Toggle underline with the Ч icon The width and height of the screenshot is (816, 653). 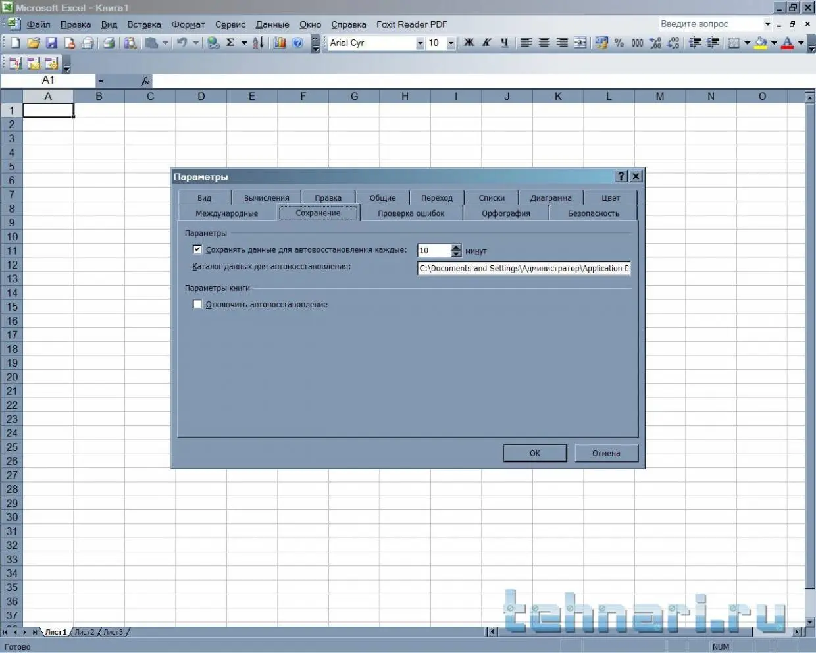505,43
